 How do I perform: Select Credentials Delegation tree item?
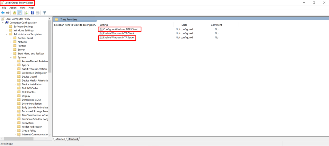[34, 73]
